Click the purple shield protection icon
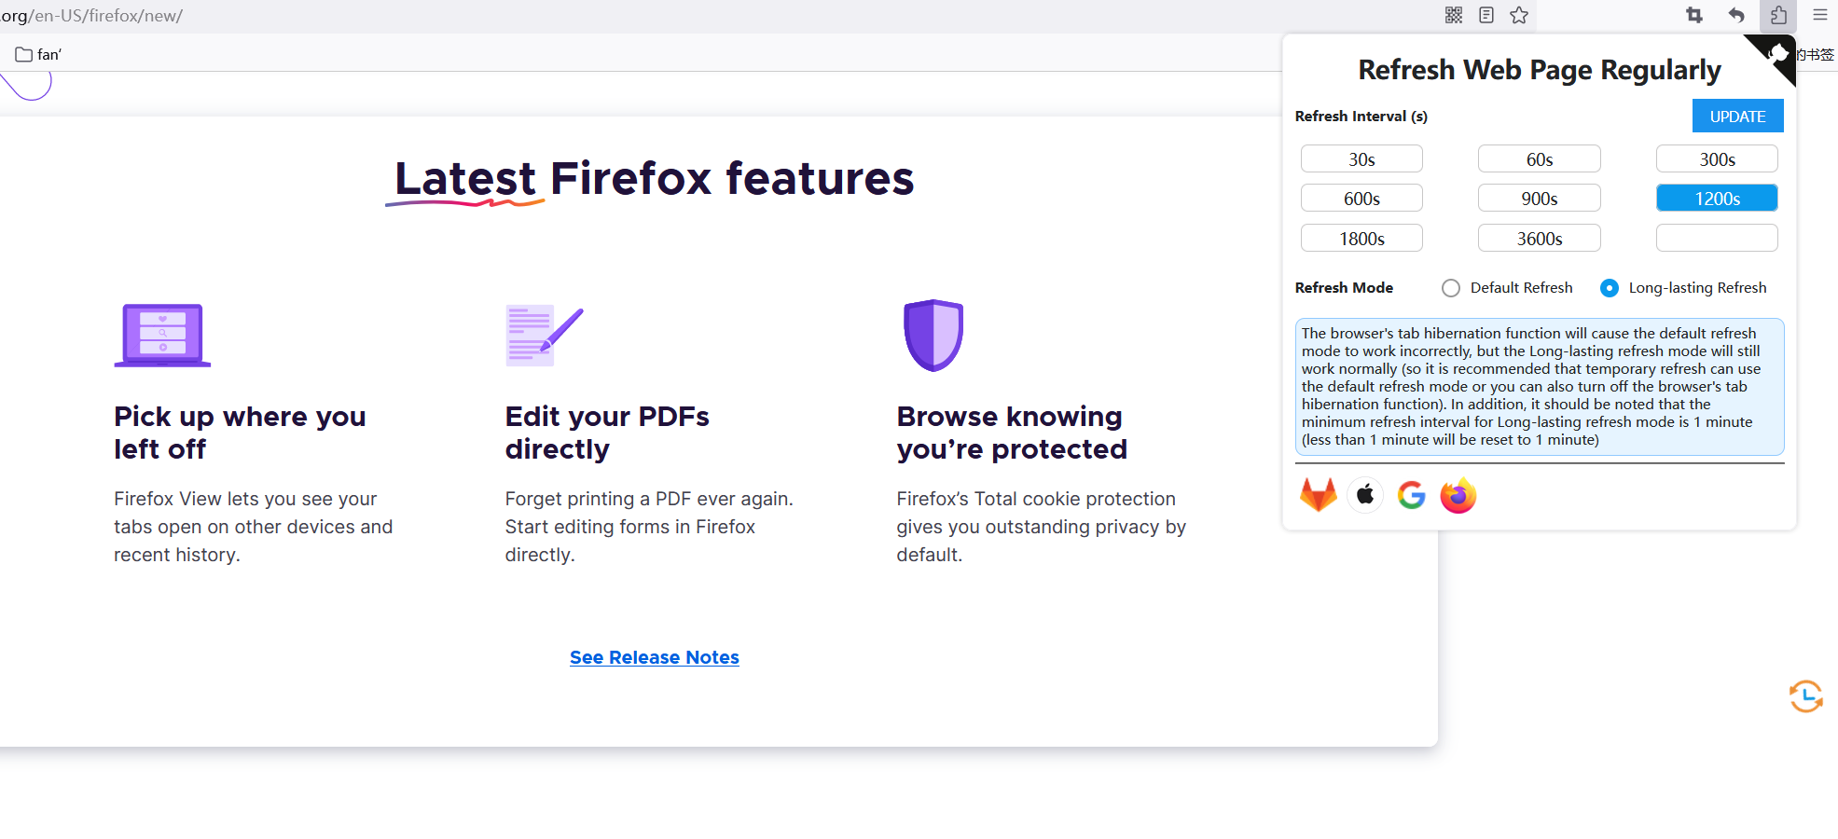The image size is (1838, 839). 933,336
